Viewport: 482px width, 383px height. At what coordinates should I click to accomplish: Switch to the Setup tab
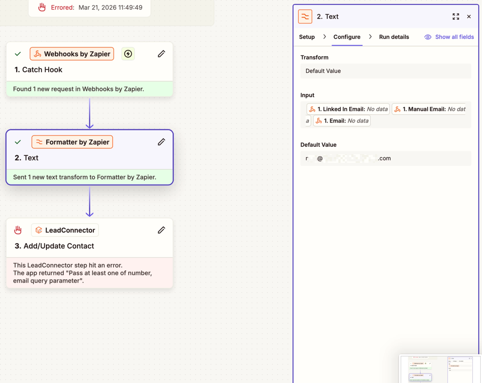coord(307,37)
